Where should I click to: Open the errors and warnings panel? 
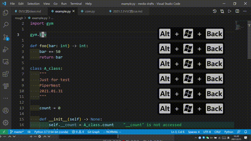pos(78,132)
